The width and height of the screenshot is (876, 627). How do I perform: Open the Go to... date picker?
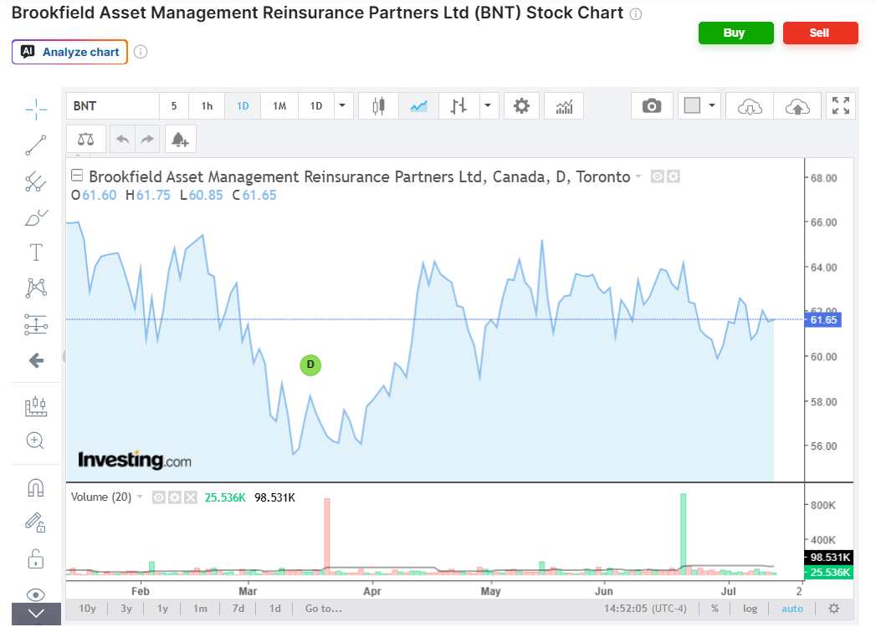coord(324,609)
